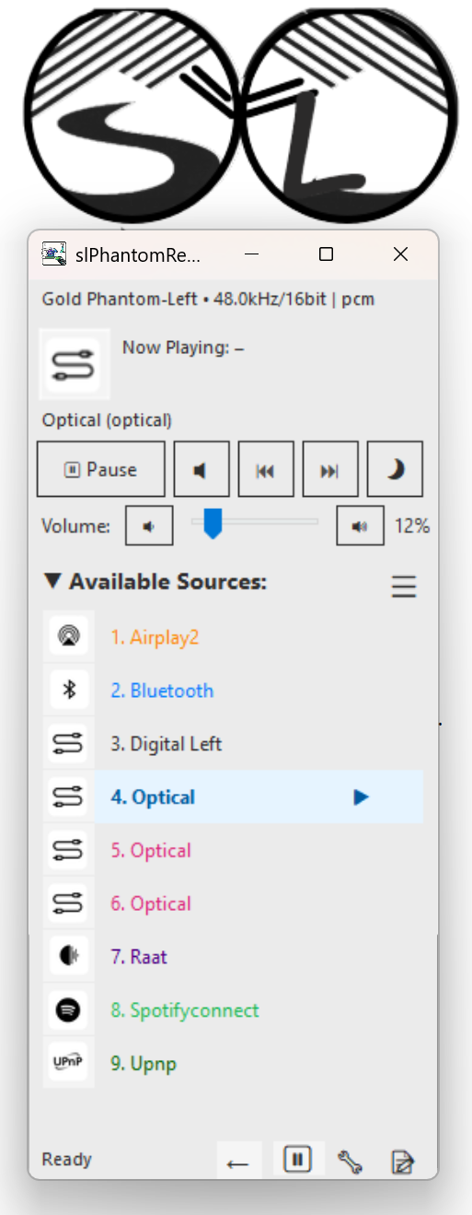Click the Spotify icon for Spotifyconnect
Viewport: 472px width, 1215px height.
(x=69, y=1009)
